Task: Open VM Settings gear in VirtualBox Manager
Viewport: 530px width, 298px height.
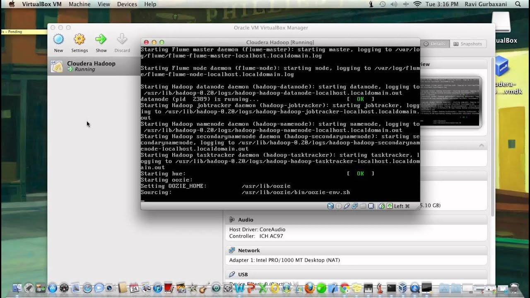Action: click(x=79, y=39)
